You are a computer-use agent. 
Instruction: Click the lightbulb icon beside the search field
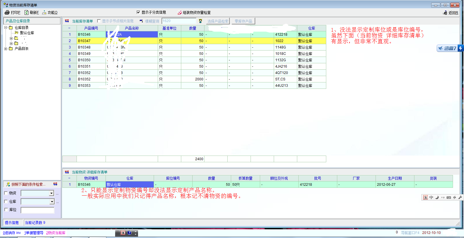click(x=200, y=21)
